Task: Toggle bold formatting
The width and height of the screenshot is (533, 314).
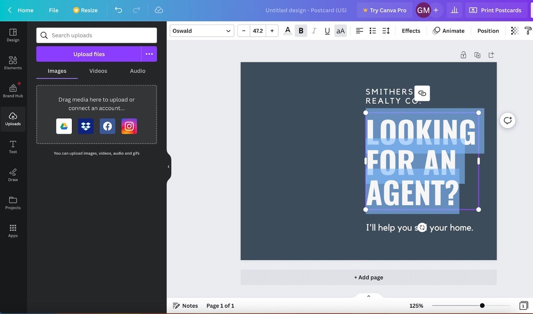Action: tap(301, 31)
